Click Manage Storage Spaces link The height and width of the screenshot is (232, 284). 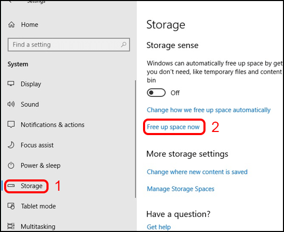tap(181, 189)
